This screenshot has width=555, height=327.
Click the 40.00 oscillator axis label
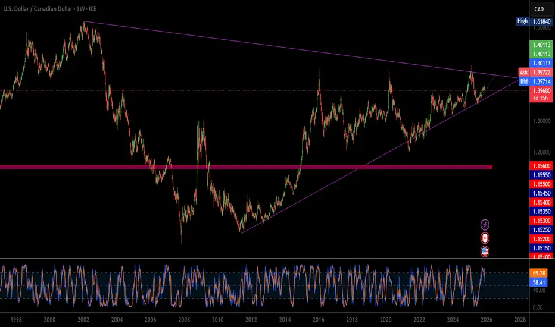point(539,290)
